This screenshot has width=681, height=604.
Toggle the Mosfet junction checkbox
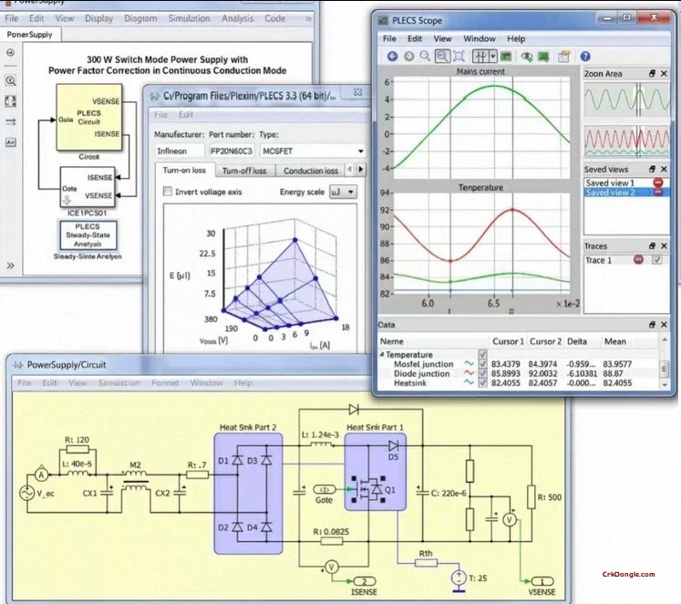(x=482, y=364)
